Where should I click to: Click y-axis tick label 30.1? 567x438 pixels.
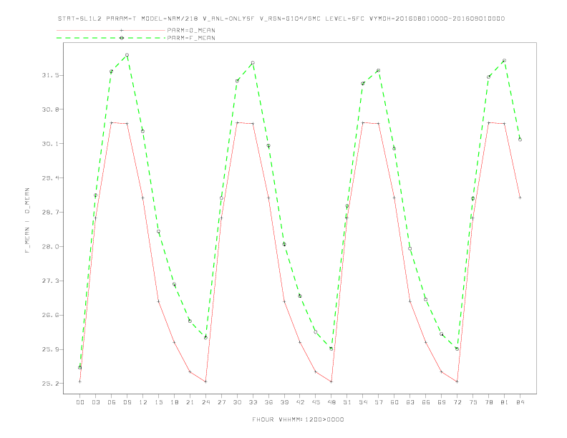pyautogui.click(x=51, y=143)
